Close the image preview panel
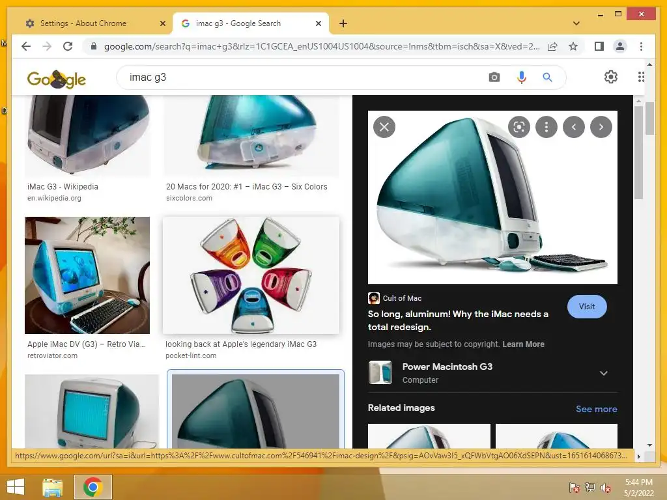 pyautogui.click(x=384, y=127)
